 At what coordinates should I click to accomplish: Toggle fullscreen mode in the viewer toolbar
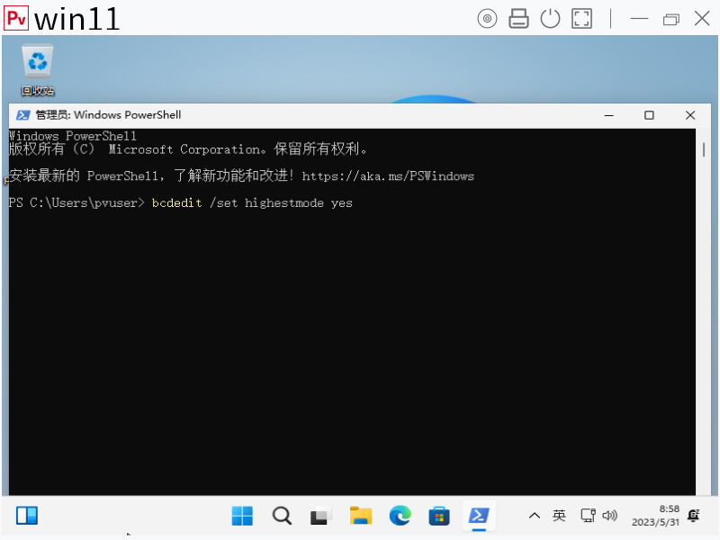[x=581, y=19]
